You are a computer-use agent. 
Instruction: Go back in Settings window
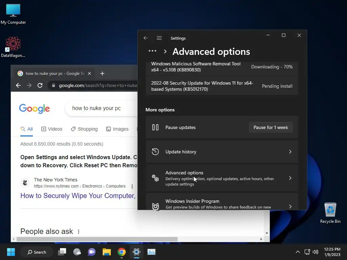146,38
